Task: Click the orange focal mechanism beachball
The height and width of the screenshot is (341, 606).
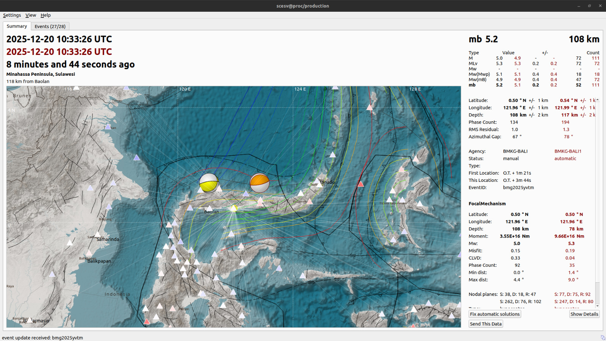Action: (259, 183)
